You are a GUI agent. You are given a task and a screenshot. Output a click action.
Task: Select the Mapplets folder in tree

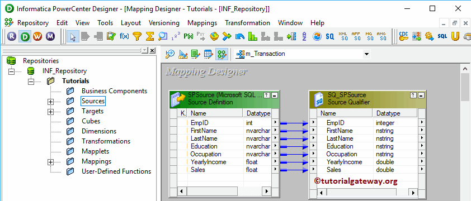point(95,151)
